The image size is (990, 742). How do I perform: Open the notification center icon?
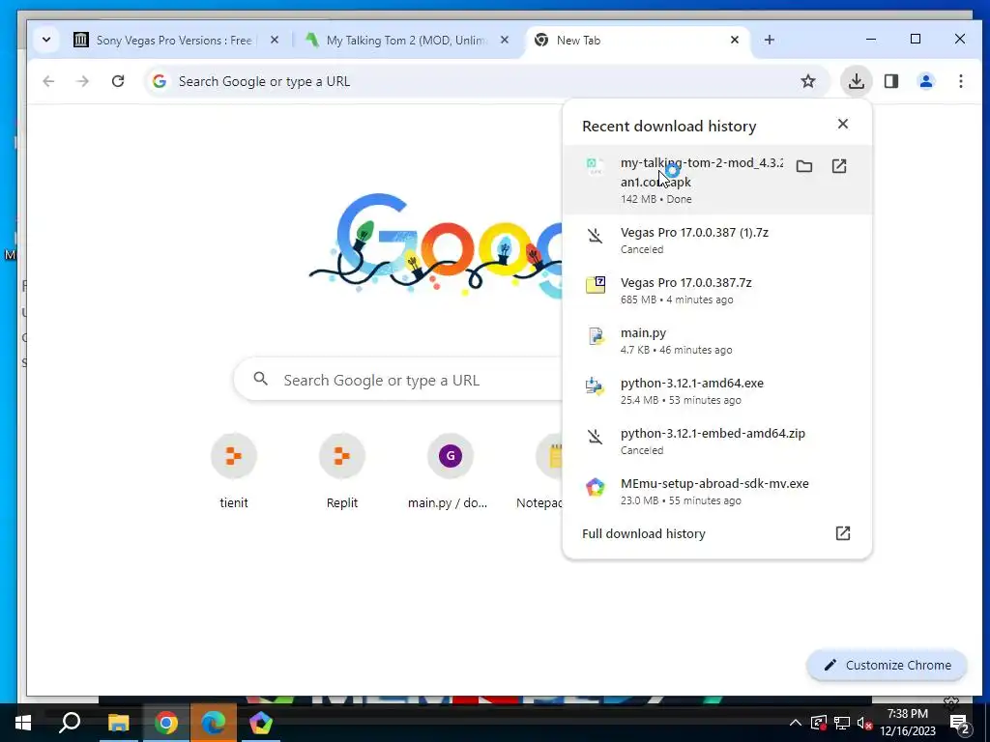[960, 724]
